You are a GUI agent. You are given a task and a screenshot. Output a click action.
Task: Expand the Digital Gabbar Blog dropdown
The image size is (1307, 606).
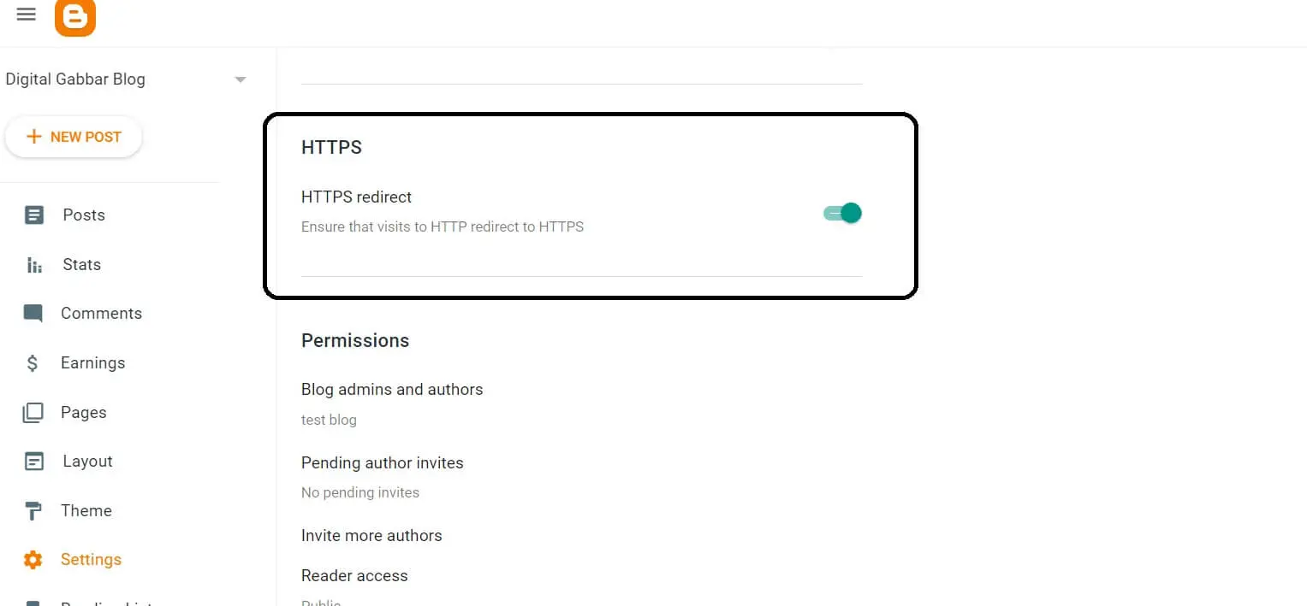click(241, 79)
